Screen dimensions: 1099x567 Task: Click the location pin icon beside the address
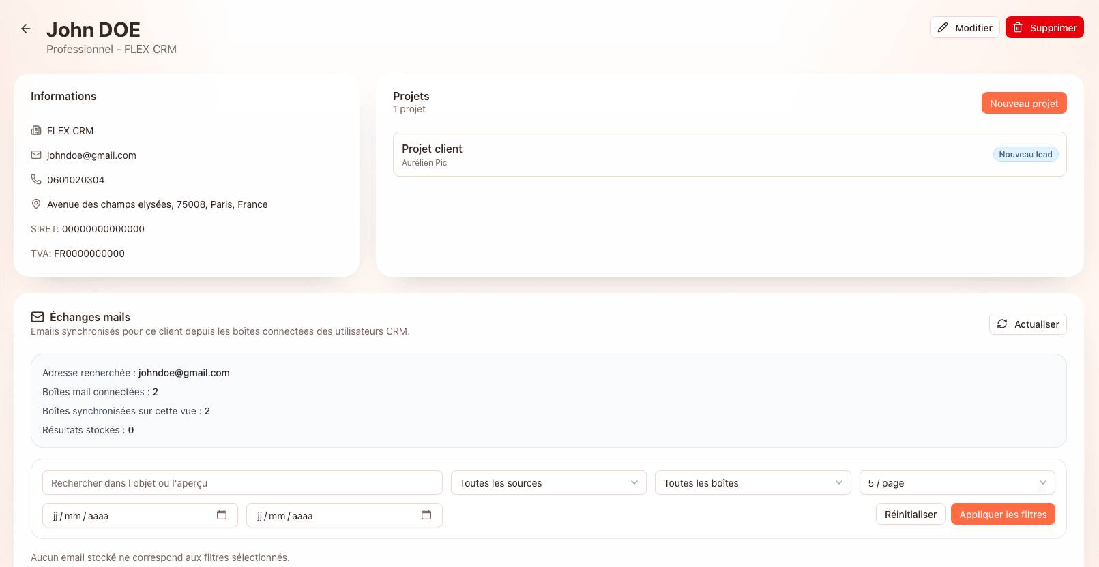(36, 204)
